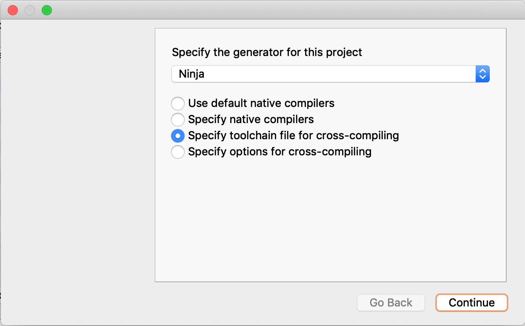
Task: Click the 'Specify the generator for this project' heading
Action: click(267, 52)
